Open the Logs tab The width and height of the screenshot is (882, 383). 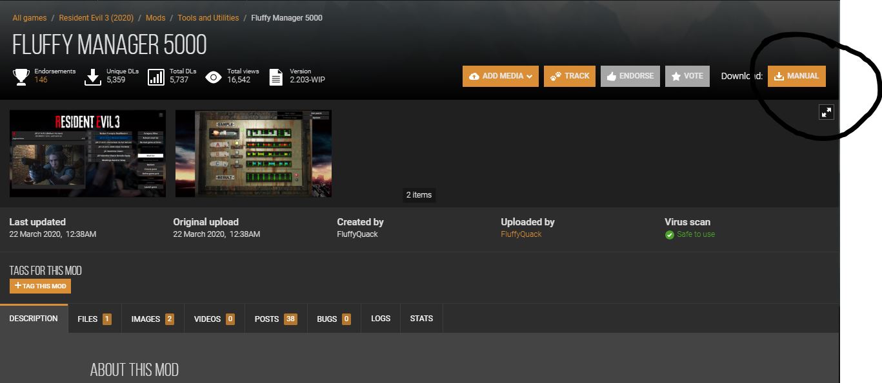pyautogui.click(x=381, y=319)
